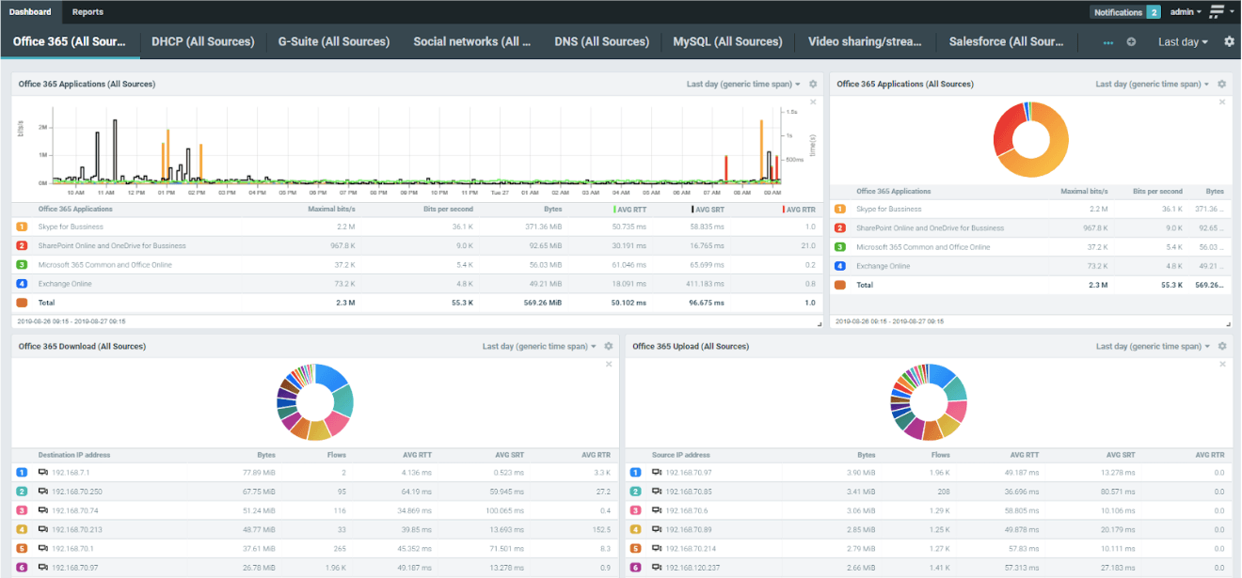Image resolution: width=1242 pixels, height=578 pixels.
Task: Close the Office 365 Download donut chart
Action: [x=609, y=364]
